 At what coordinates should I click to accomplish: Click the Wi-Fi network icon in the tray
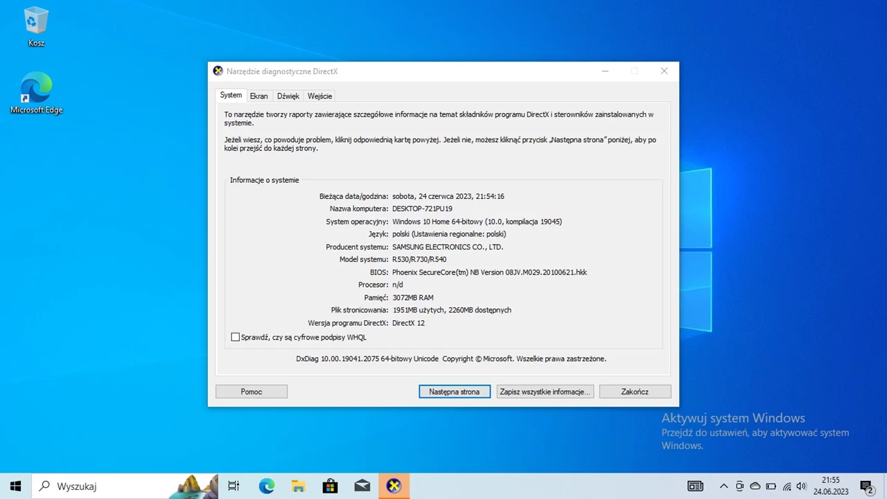(787, 486)
